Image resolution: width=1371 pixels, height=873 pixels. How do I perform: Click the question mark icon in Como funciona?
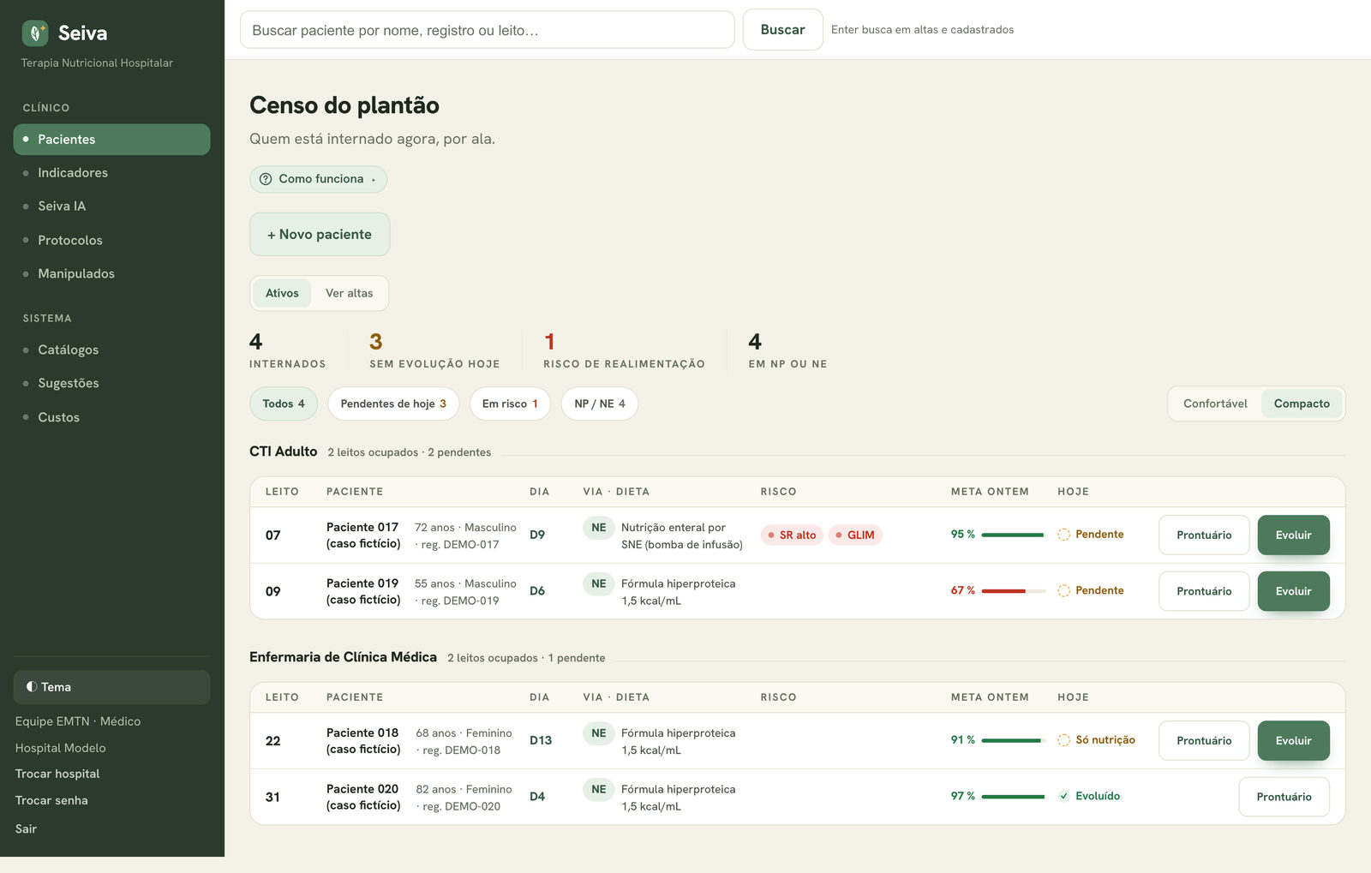coord(266,179)
